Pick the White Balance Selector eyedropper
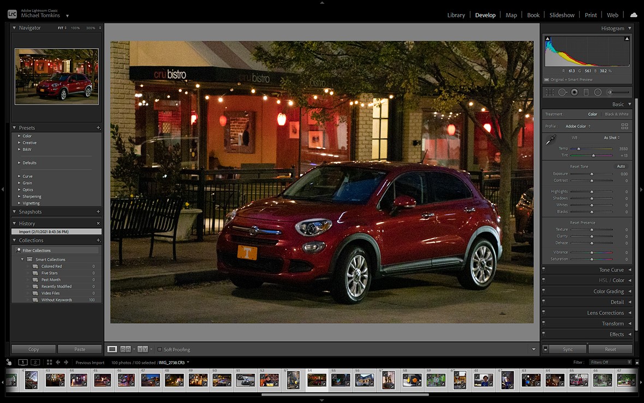Screen dimensions: 644x403 [x=551, y=140]
